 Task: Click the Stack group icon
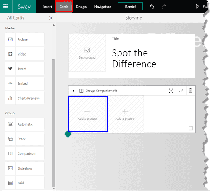point(10,139)
